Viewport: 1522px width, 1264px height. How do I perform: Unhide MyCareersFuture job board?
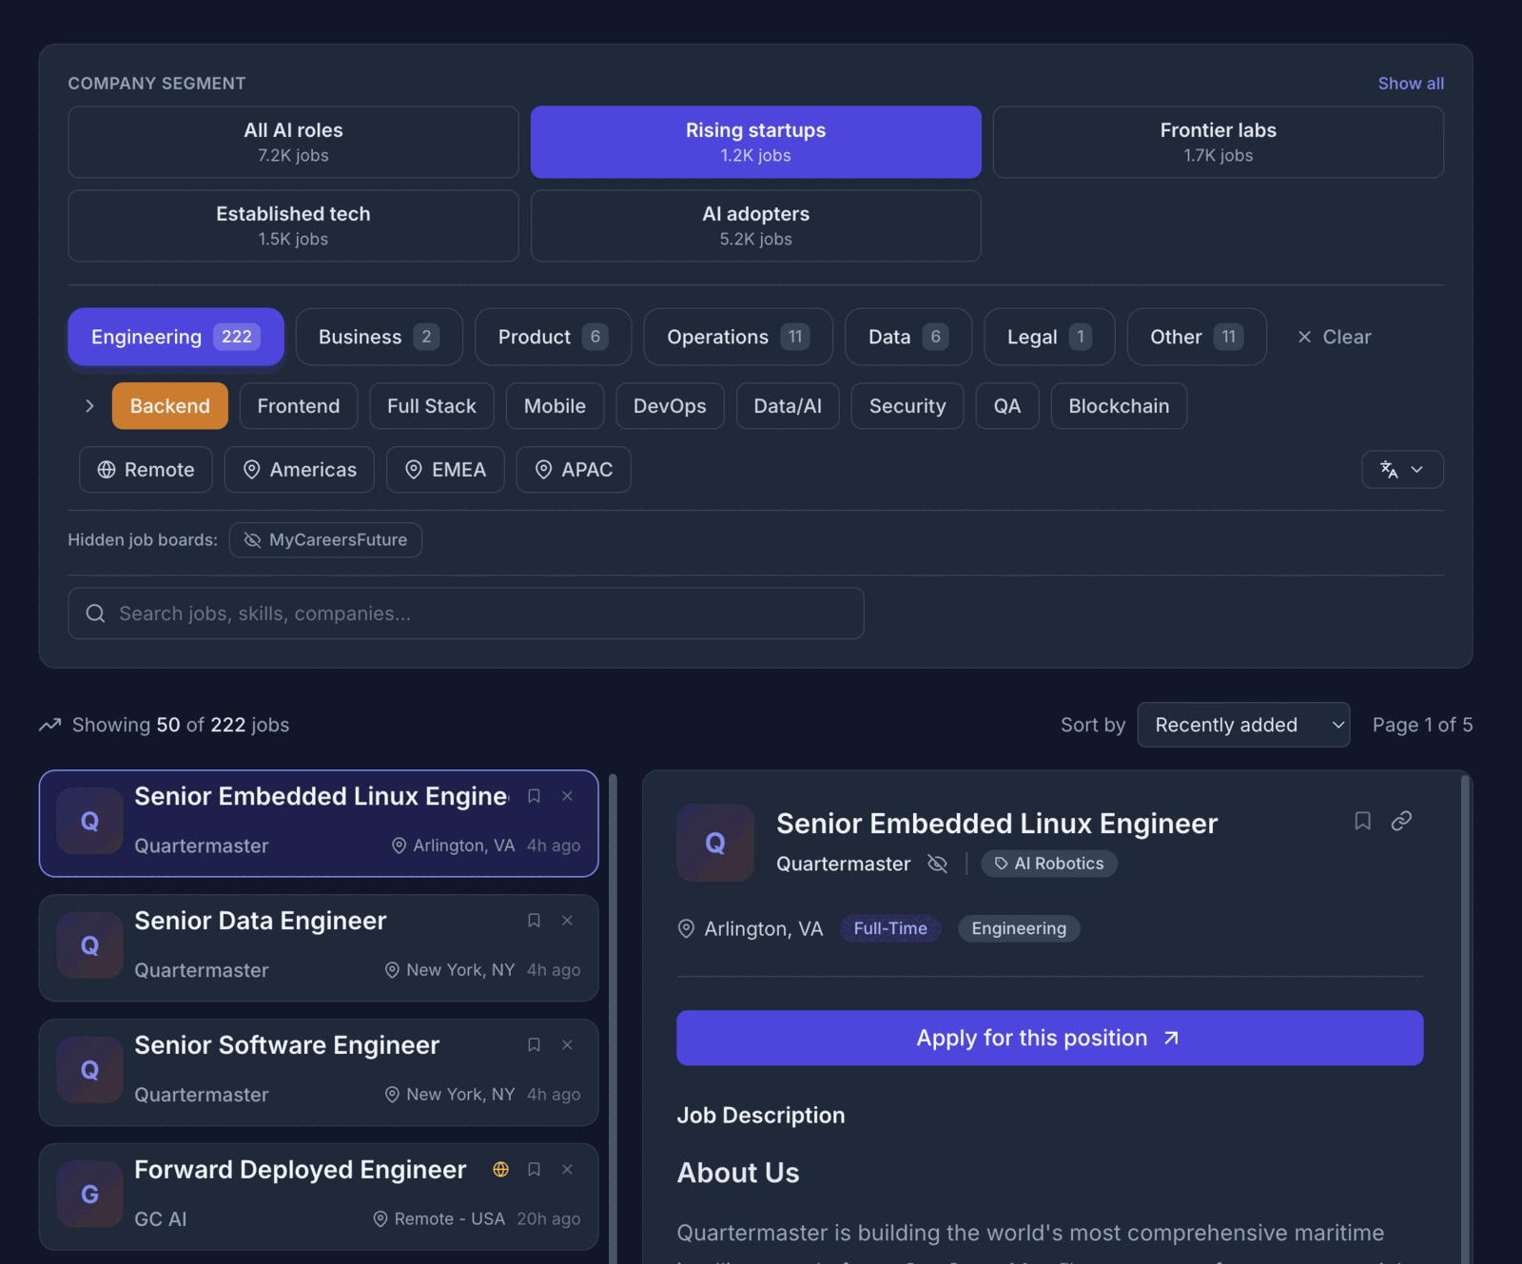click(325, 540)
